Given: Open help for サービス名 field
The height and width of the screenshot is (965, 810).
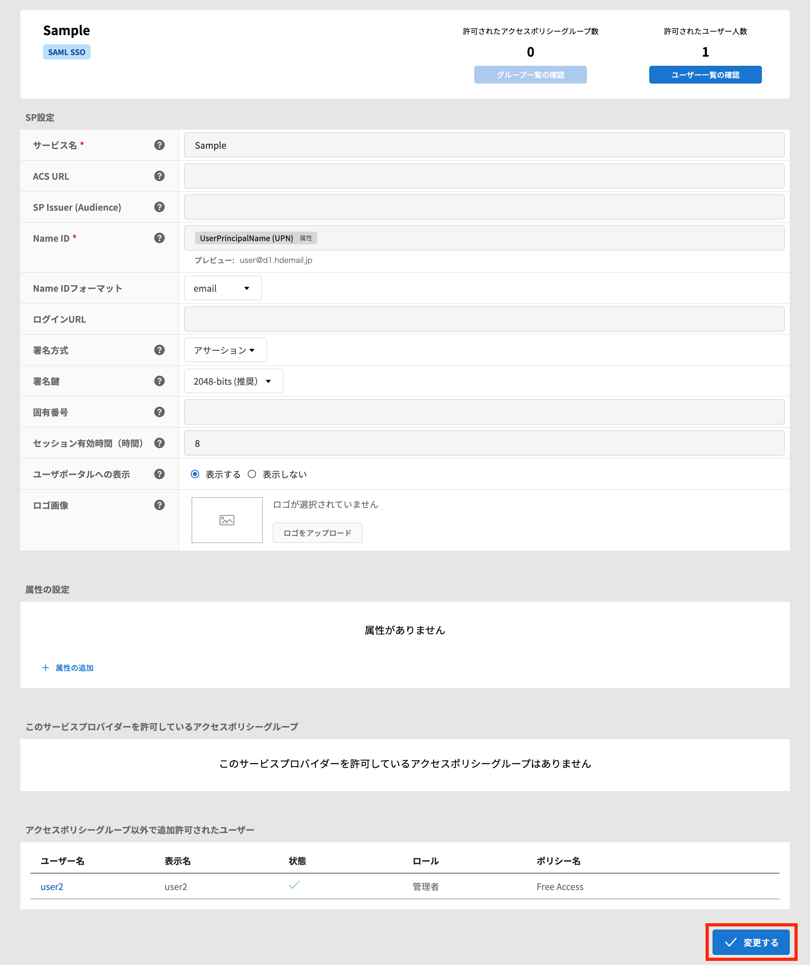Looking at the screenshot, I should point(159,145).
